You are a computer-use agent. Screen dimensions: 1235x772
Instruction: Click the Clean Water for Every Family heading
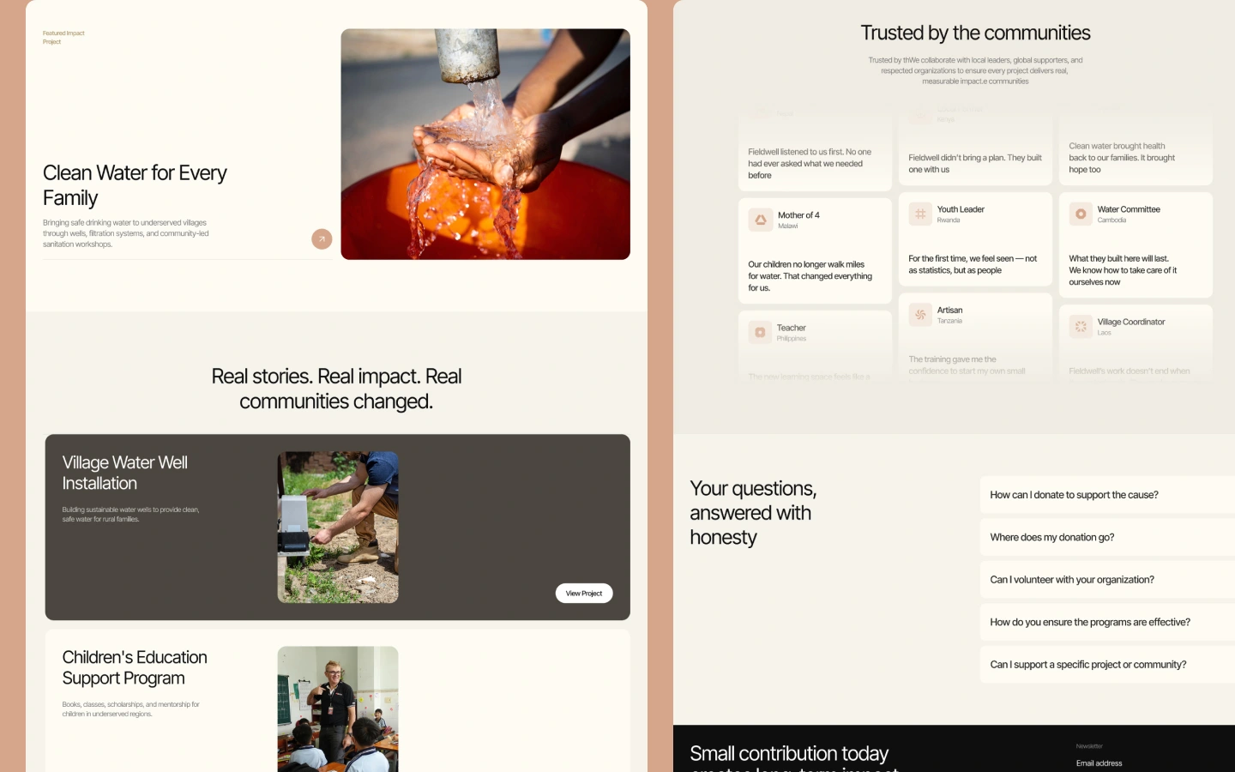click(x=135, y=185)
